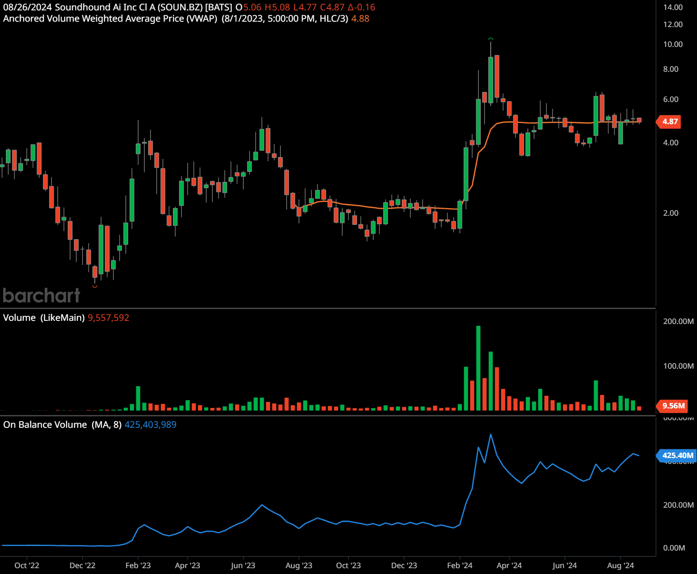Click the 200.00M volume axis label
The image size is (697, 574).
point(678,321)
